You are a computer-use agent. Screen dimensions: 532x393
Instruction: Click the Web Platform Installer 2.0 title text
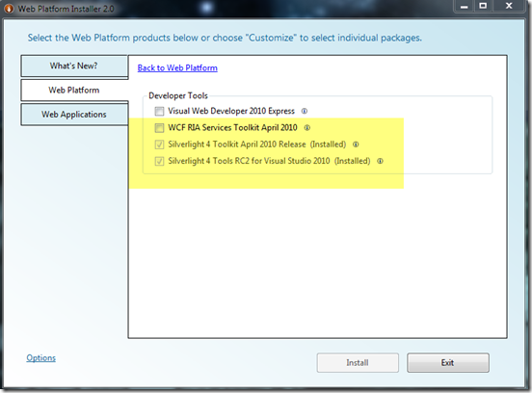point(66,9)
